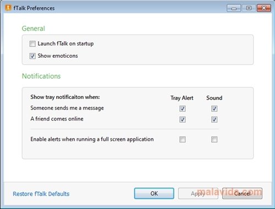Screen dimensions: 275x209
Task: Close the fTalk Preferences window
Action: (x=264, y=8)
